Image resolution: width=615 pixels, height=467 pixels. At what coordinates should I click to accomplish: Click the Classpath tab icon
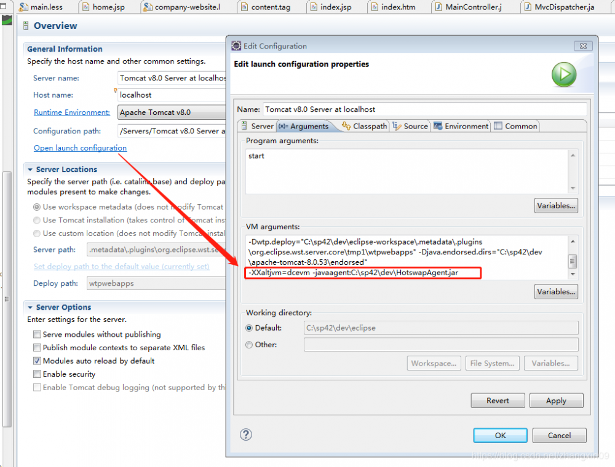[346, 126]
